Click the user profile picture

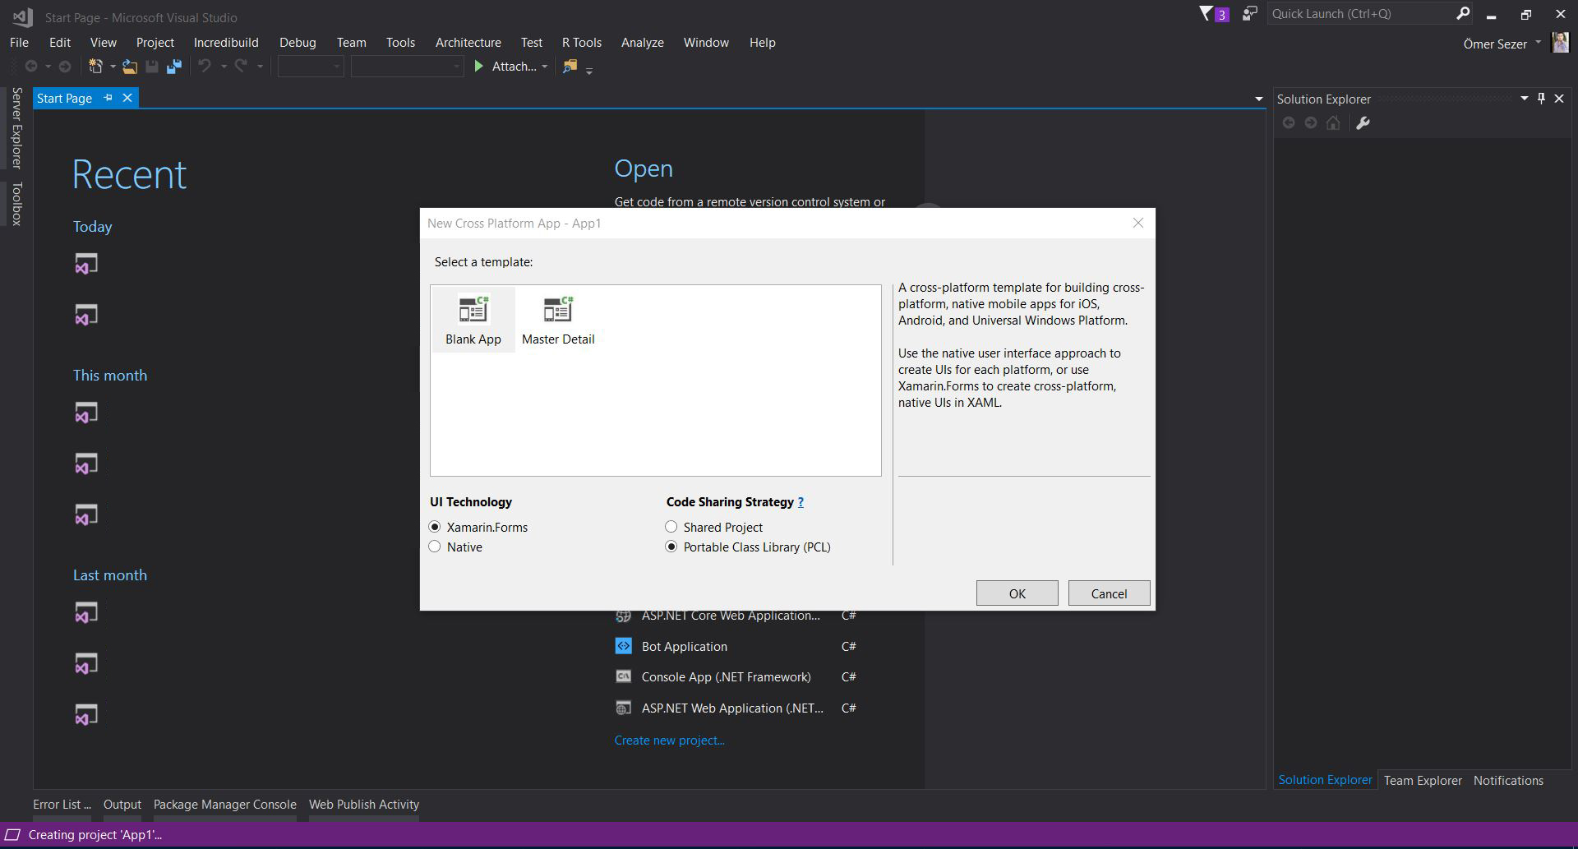tap(1560, 43)
